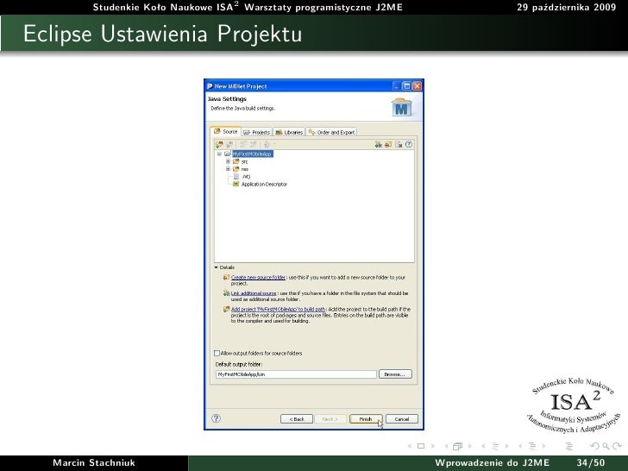Select MyFirstMobileApp project in the tree
The width and height of the screenshot is (628, 471).
[x=253, y=154]
